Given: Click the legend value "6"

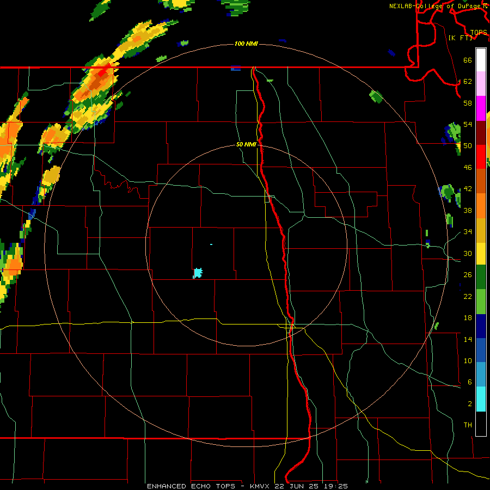Looking at the screenshot, I should click(x=470, y=382).
